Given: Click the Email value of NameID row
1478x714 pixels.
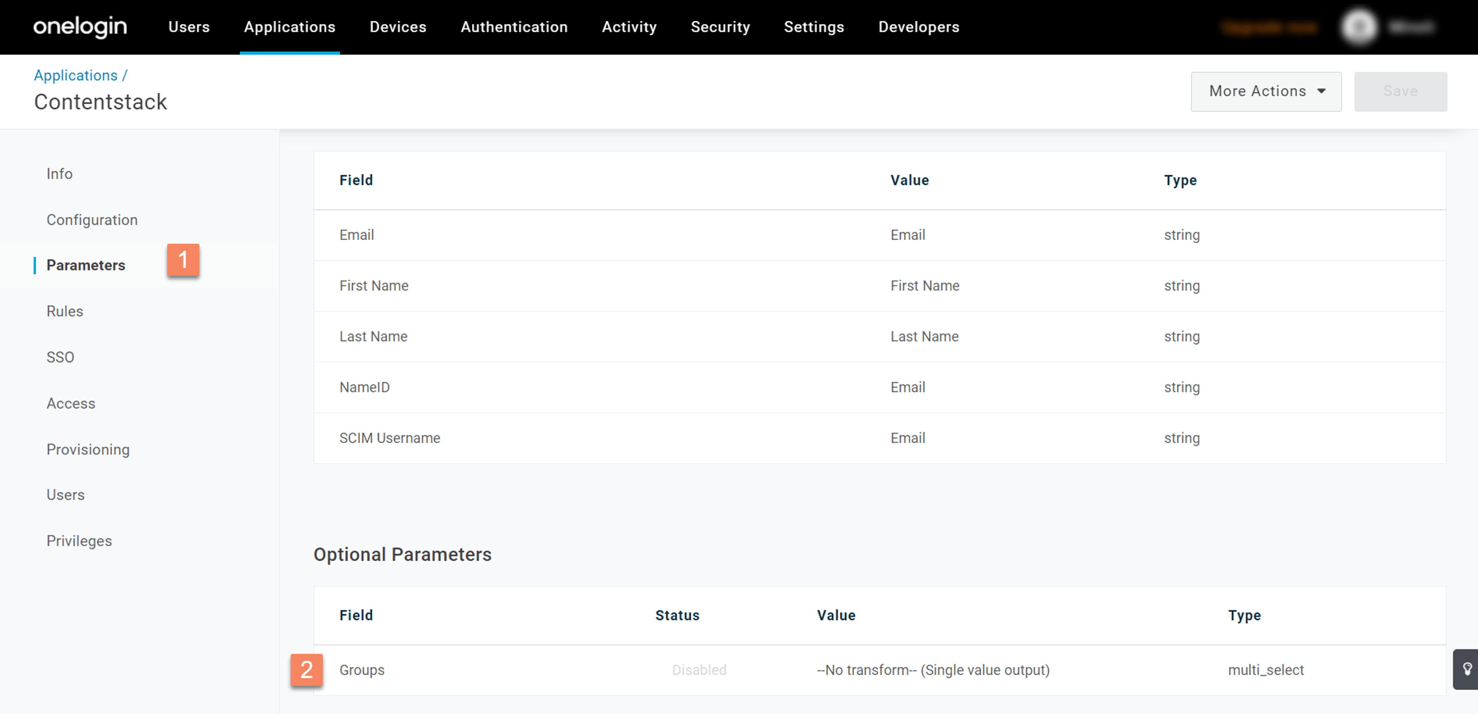Looking at the screenshot, I should click(908, 387).
